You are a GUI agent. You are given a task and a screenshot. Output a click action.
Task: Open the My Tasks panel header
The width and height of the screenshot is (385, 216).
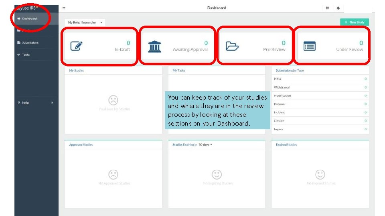(x=179, y=70)
